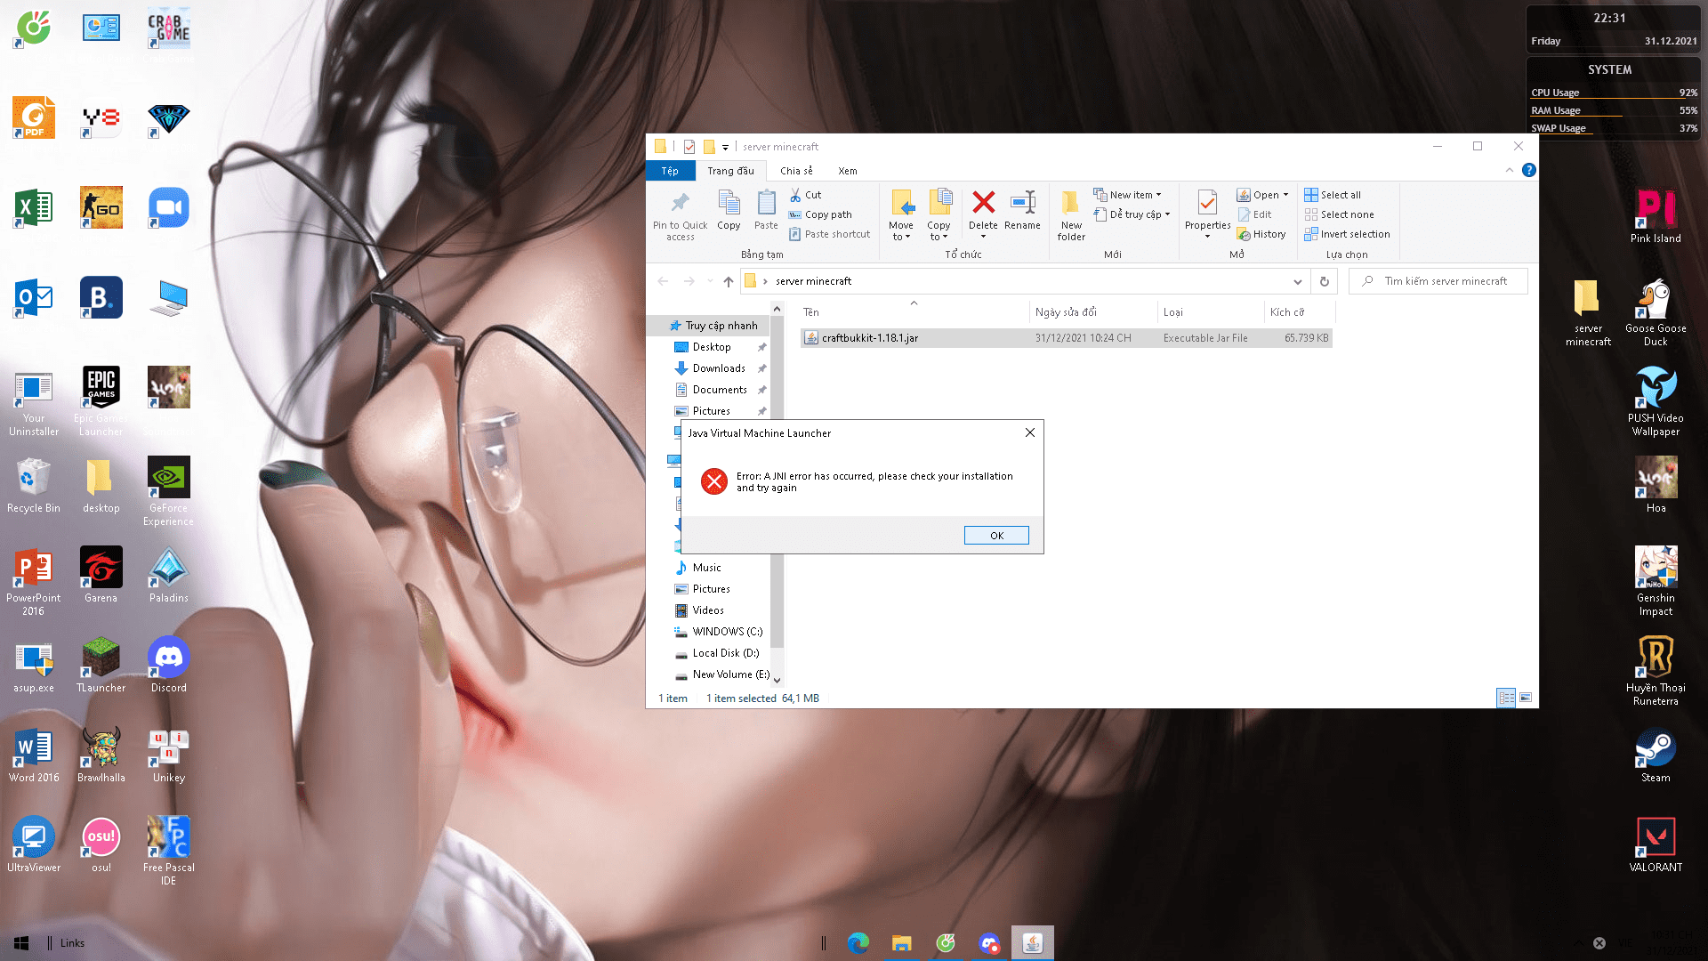Open Discord desktop shortcut
The image size is (1708, 961).
168,658
